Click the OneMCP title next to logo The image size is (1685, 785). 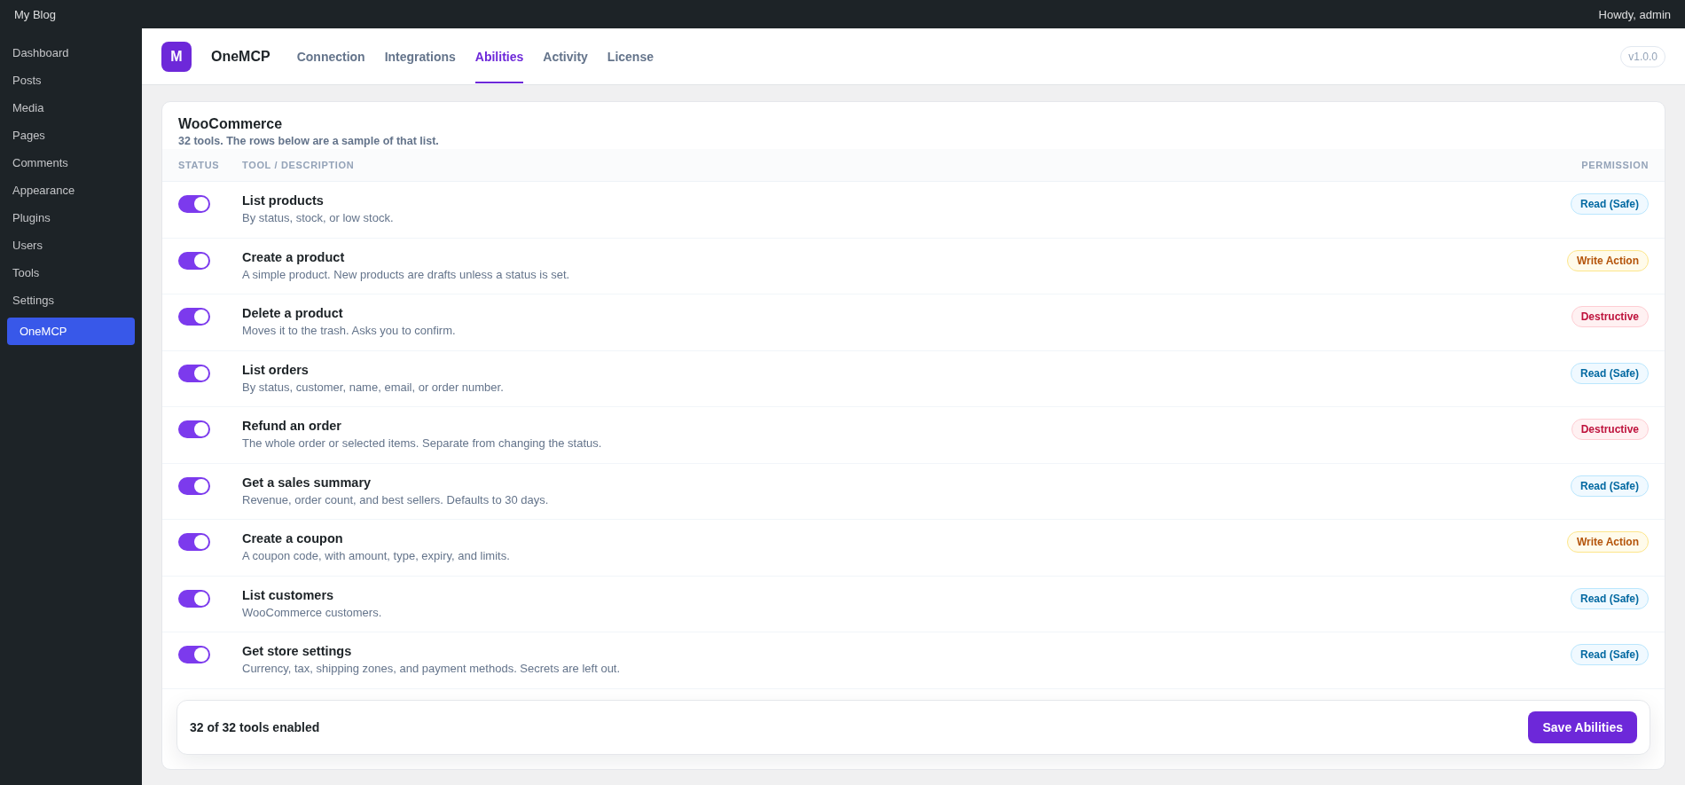pos(240,57)
